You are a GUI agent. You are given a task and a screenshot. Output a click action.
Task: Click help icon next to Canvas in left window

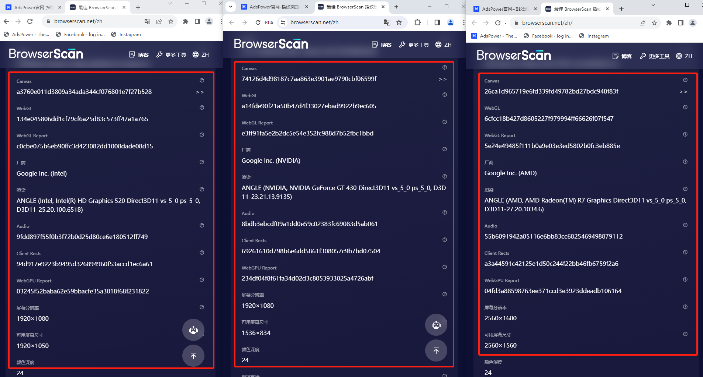[202, 80]
